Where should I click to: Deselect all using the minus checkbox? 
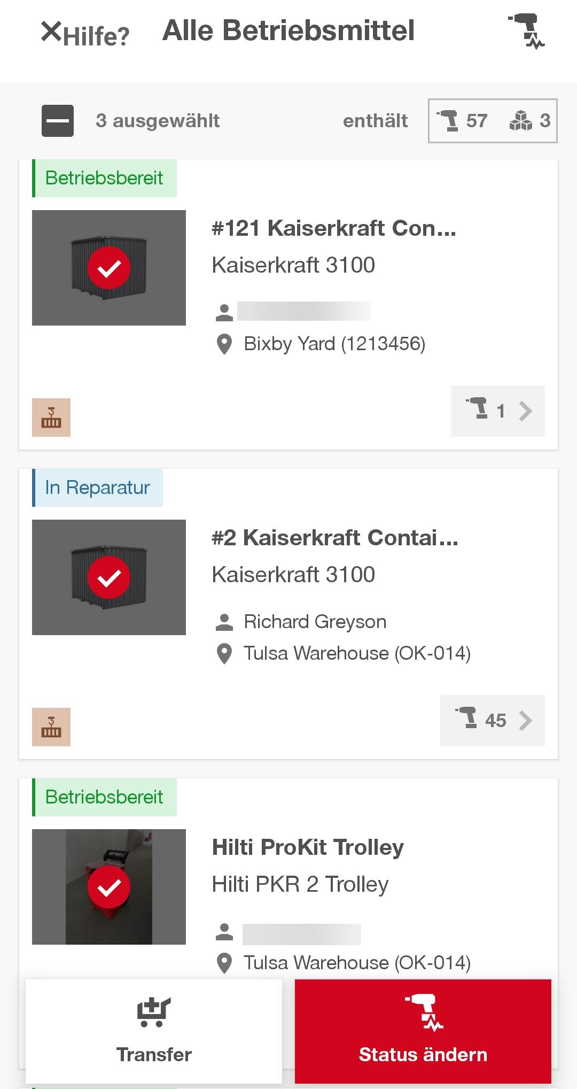point(58,121)
